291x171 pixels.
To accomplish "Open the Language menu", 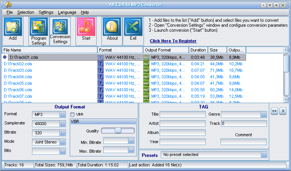I will pyautogui.click(x=67, y=12).
